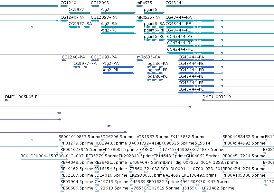Open protein CG43444-PB
The width and height of the screenshot is (274, 193).
point(226,80)
